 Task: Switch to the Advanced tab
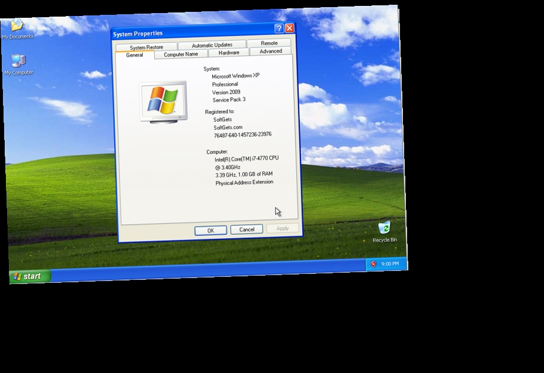point(271,51)
